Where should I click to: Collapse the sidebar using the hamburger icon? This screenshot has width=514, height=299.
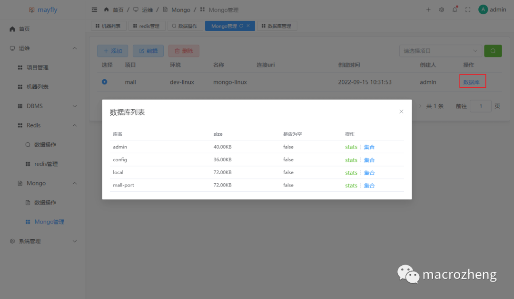pos(94,9)
